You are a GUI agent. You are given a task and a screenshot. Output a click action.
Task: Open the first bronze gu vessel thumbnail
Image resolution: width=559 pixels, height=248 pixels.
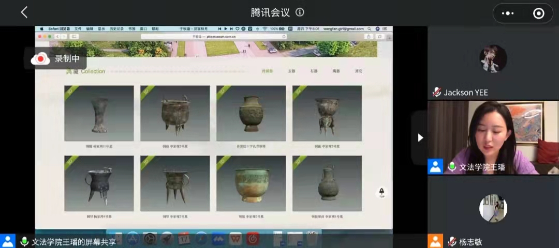click(x=98, y=114)
